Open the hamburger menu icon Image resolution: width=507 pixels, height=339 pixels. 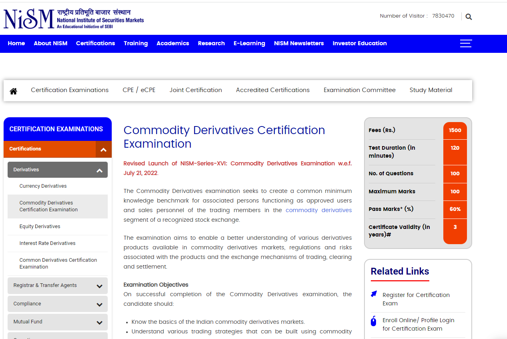coord(466,43)
